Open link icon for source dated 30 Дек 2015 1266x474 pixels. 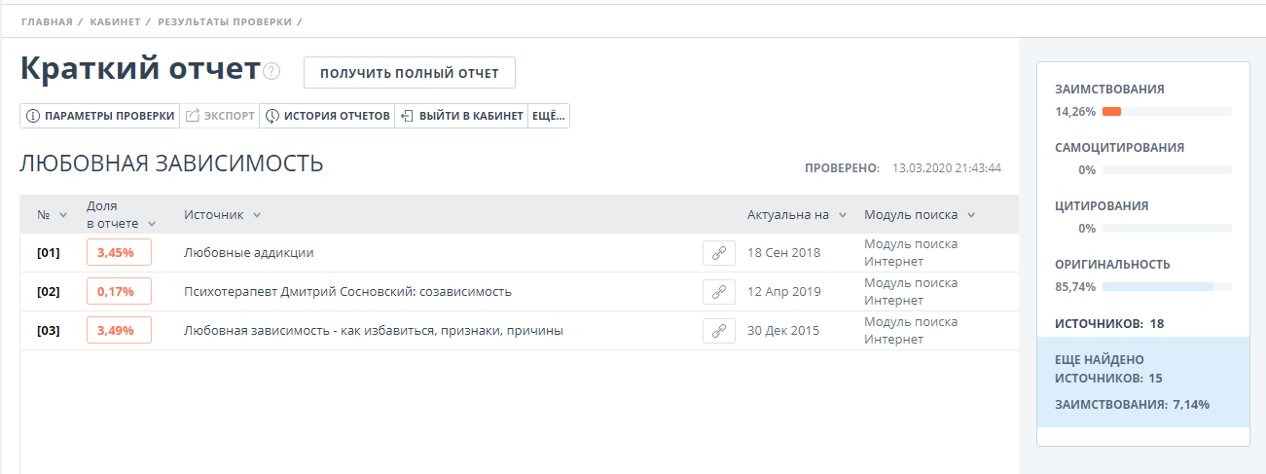(x=718, y=331)
